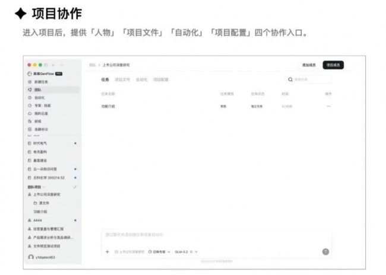Open the 日咪专家 expert dropdown
The height and width of the screenshot is (275, 386).
(159, 252)
